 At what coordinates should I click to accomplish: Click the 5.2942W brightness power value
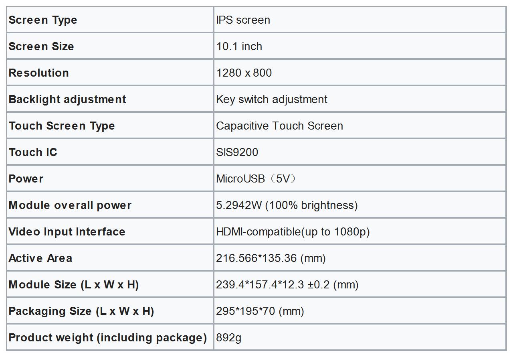point(287,205)
